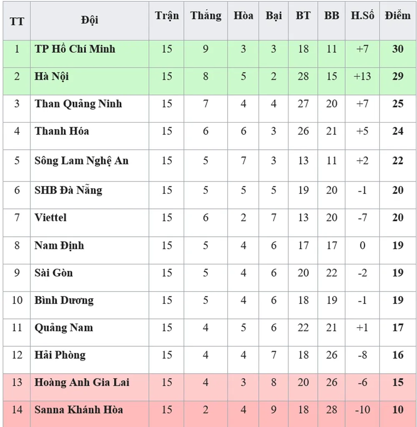
Task: Click the Điểm column header
Action: tap(397, 16)
